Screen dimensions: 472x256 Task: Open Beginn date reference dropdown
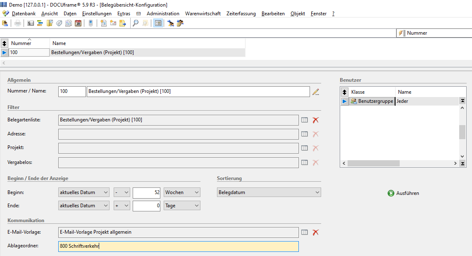tap(83, 192)
